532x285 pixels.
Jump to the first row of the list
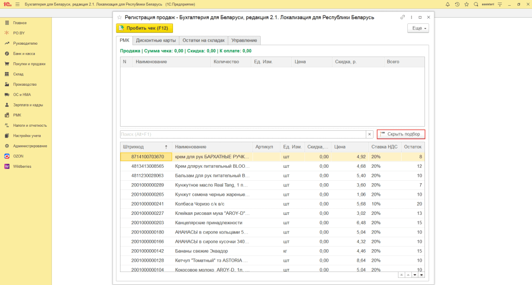click(402, 275)
